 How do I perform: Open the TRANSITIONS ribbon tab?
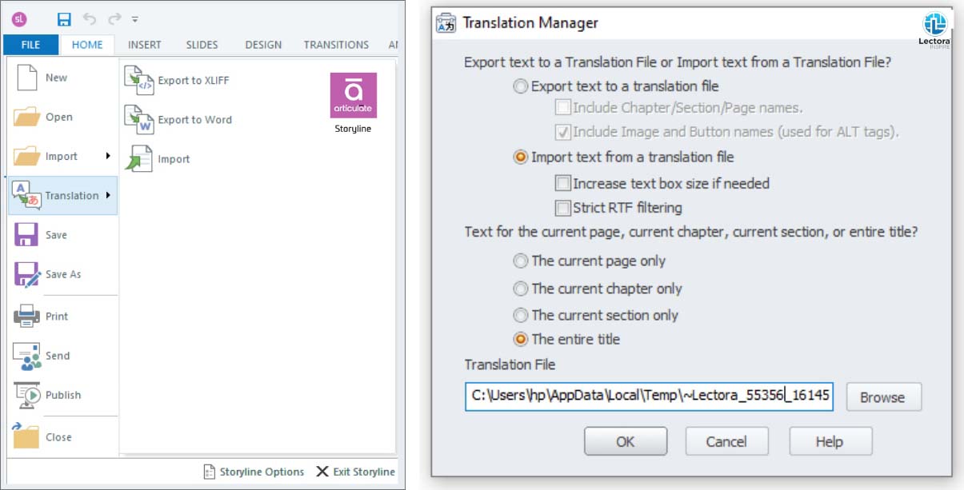click(336, 45)
